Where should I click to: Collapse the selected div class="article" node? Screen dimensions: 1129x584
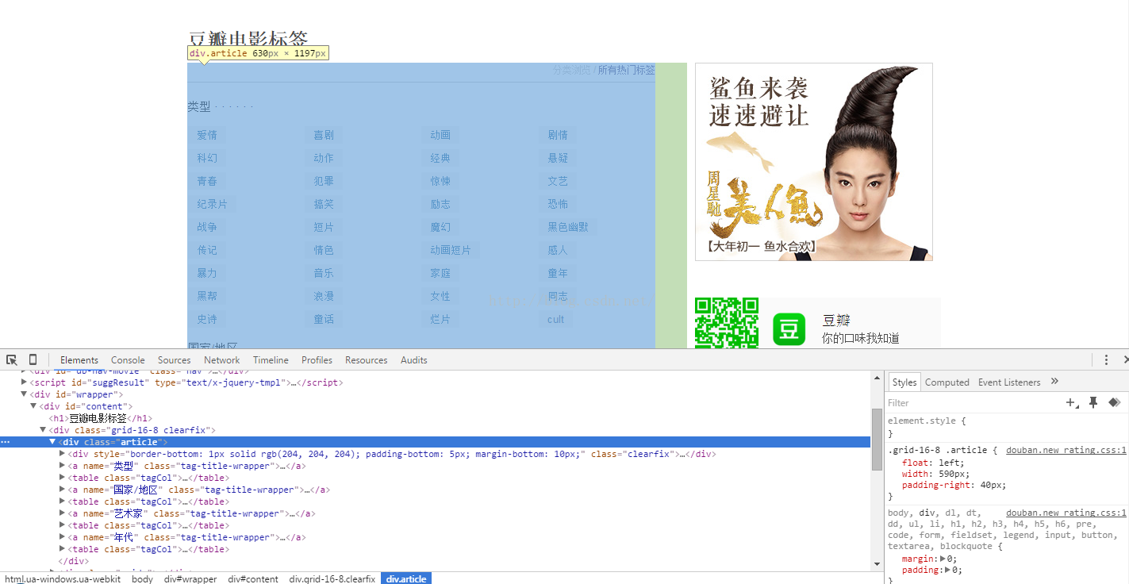52,442
